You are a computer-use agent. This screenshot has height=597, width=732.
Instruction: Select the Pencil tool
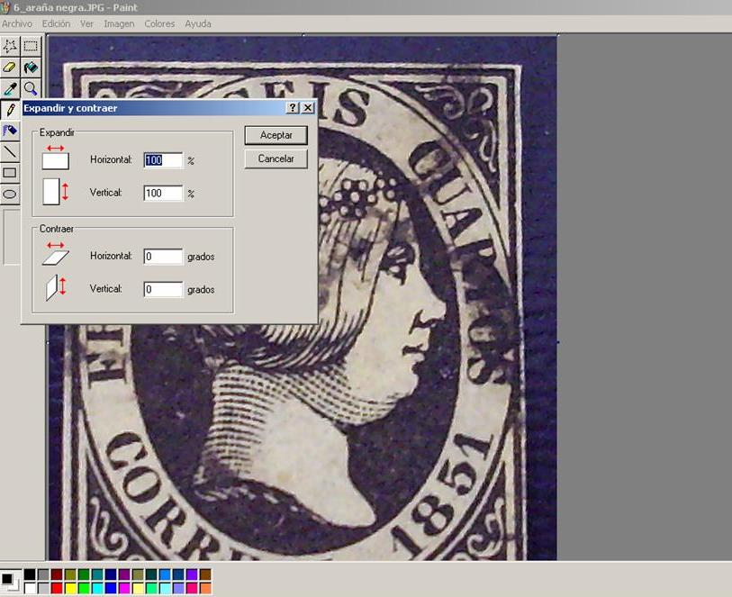(x=10, y=109)
